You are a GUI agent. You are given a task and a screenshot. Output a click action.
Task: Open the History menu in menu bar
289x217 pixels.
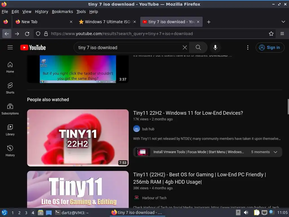point(41,12)
